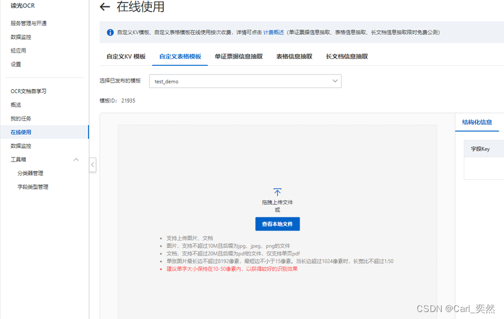Go back using the left arrow icon
The height and width of the screenshot is (319, 504).
pyautogui.click(x=105, y=7)
